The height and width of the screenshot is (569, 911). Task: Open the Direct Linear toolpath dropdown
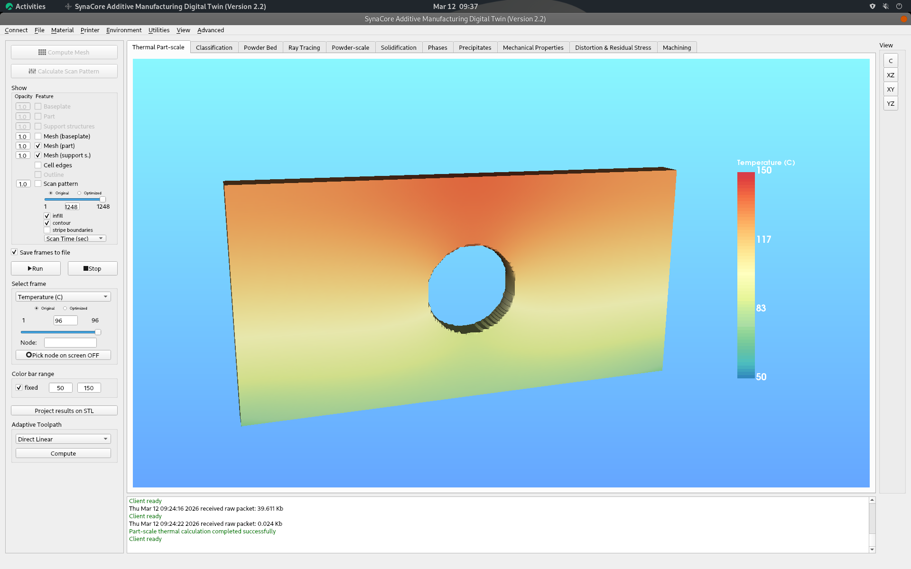(63, 439)
